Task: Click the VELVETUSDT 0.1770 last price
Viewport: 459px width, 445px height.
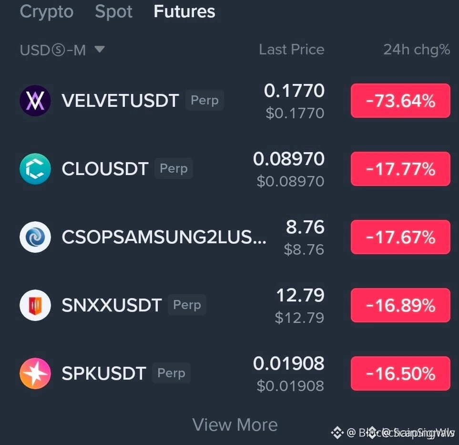Action: point(294,91)
